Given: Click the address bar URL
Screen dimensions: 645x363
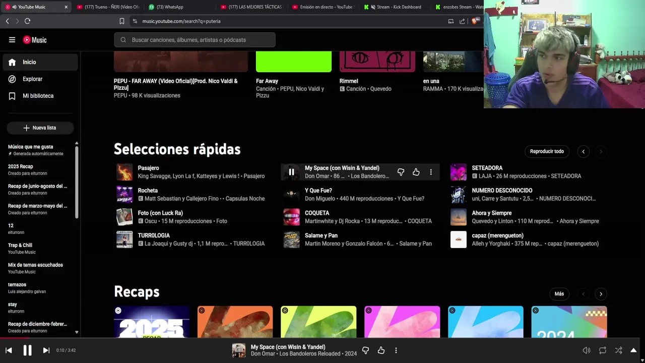Looking at the screenshot, I should (x=181, y=21).
